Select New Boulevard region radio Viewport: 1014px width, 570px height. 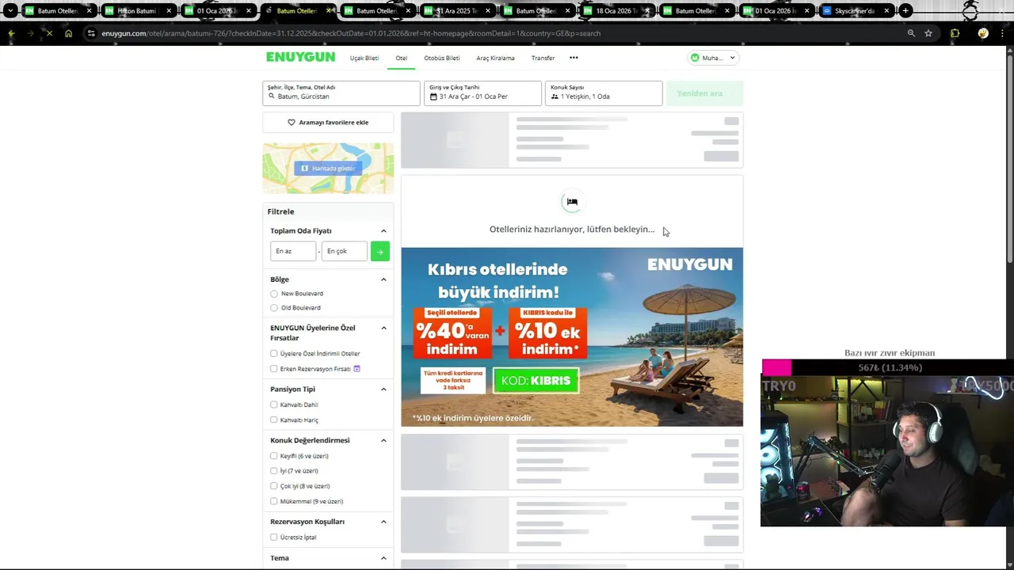[274, 294]
